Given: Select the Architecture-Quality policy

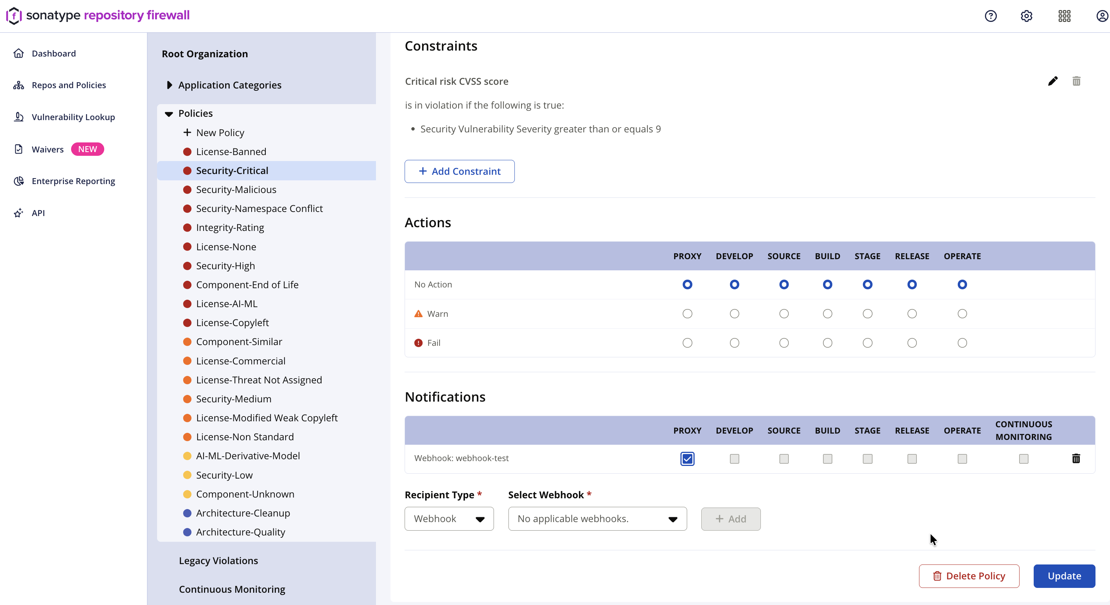Looking at the screenshot, I should point(240,532).
